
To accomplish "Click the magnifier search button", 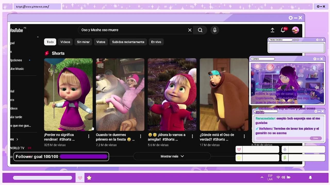I will (200, 30).
